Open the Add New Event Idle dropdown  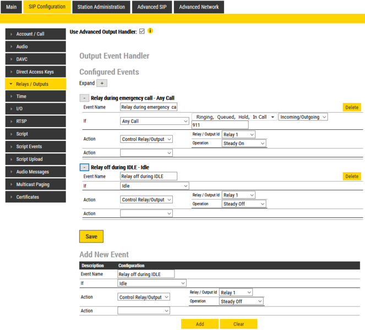[x=152, y=283]
